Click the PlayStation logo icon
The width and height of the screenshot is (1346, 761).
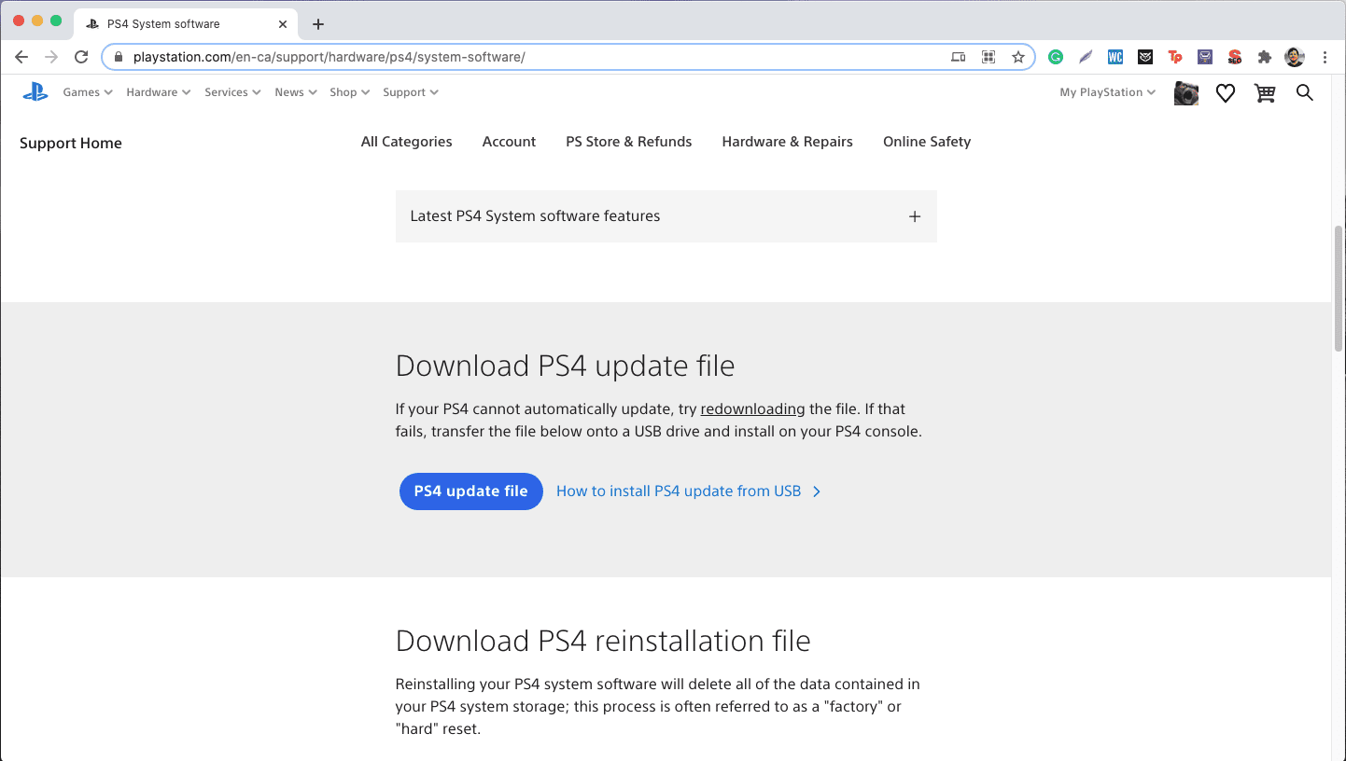35,91
